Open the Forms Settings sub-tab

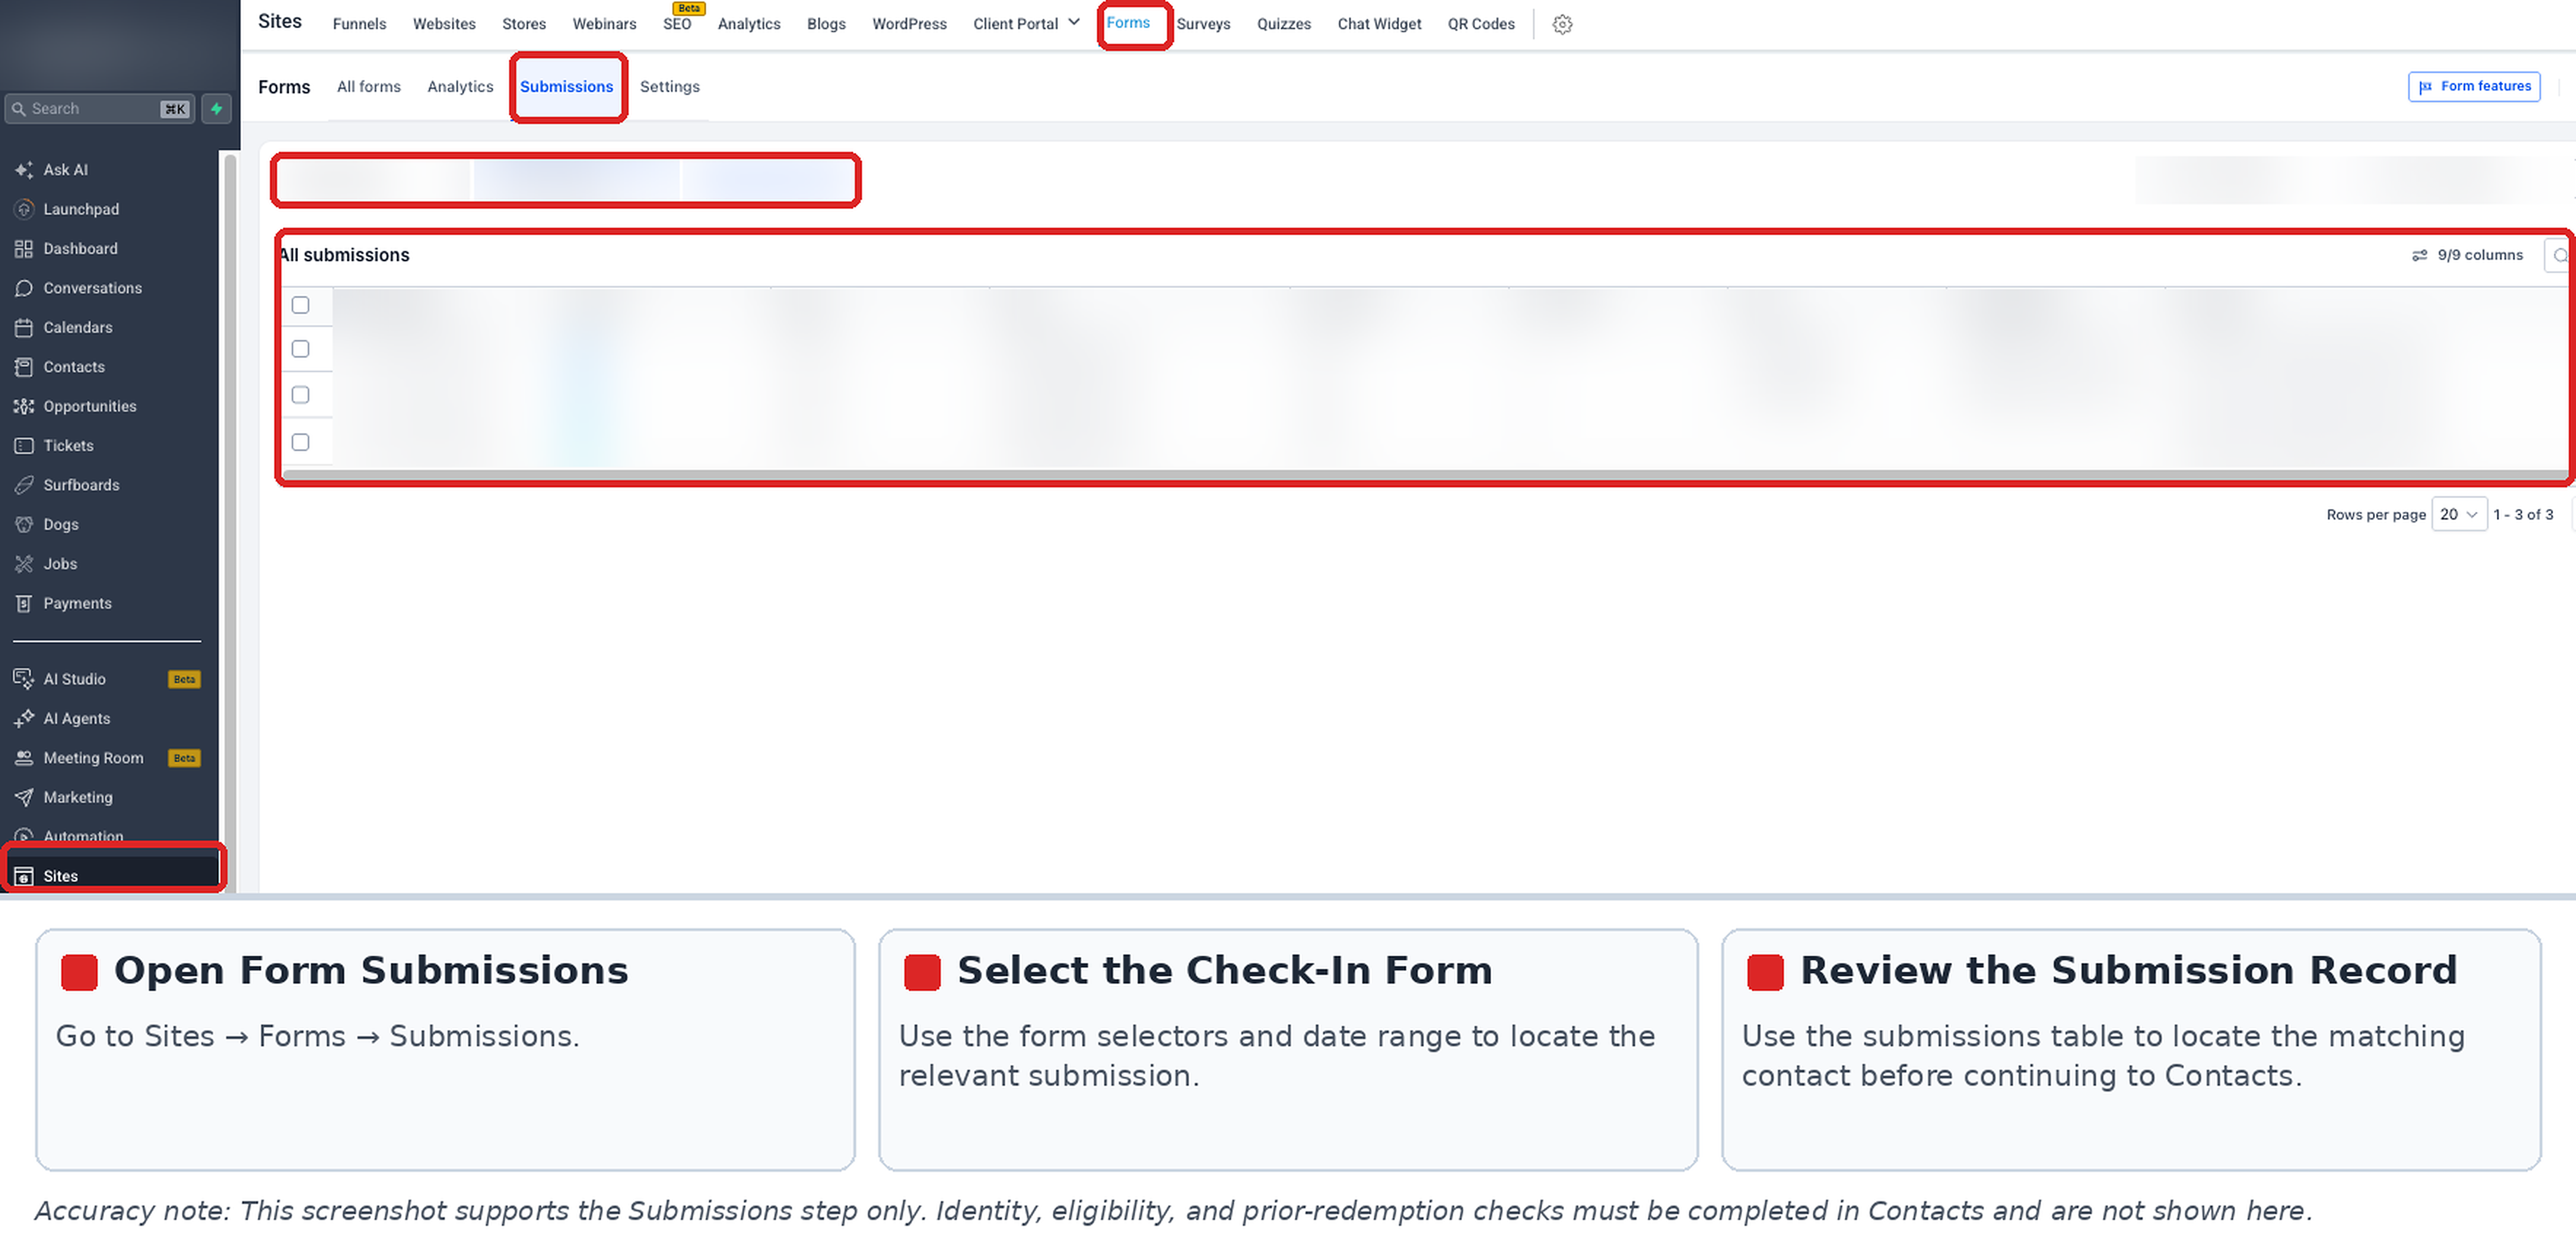pos(669,86)
